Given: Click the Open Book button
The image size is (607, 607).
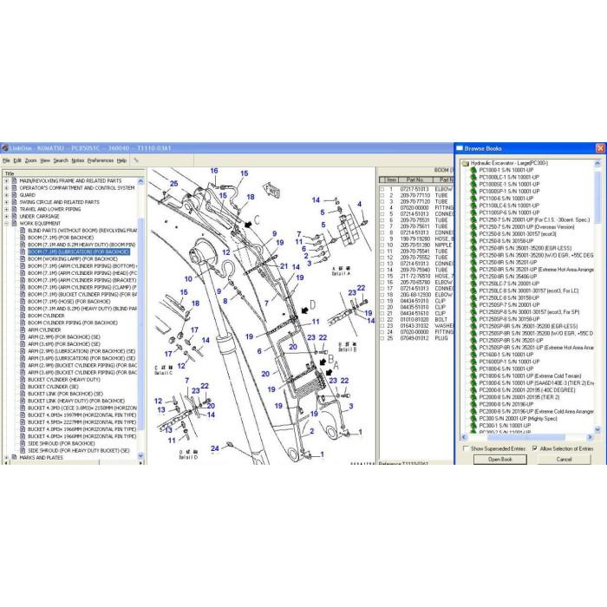Looking at the screenshot, I should coord(500,459).
